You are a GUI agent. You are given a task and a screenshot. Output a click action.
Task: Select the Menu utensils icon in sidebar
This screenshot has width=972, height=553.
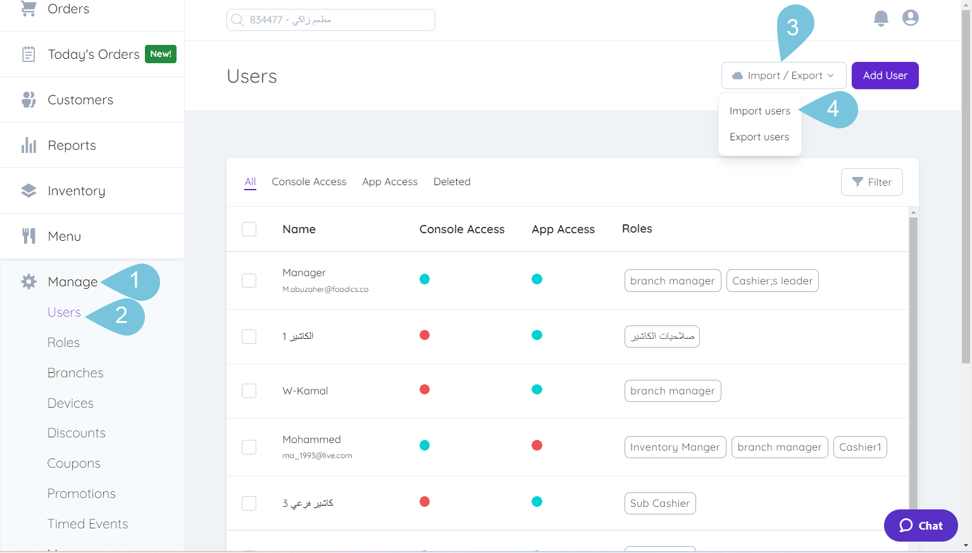click(28, 236)
